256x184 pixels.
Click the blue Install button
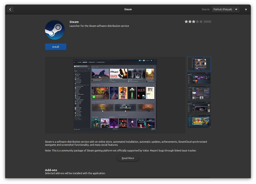click(x=56, y=47)
